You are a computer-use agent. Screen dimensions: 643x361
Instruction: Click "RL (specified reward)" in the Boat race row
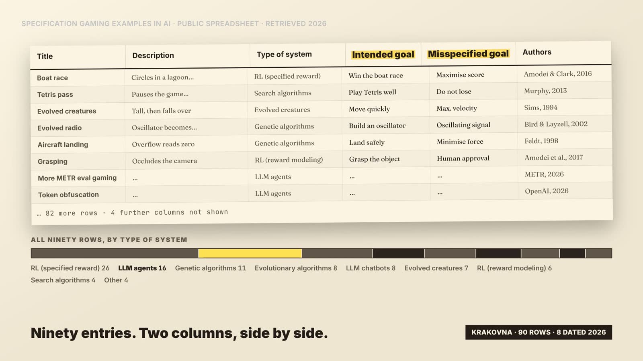pyautogui.click(x=287, y=76)
